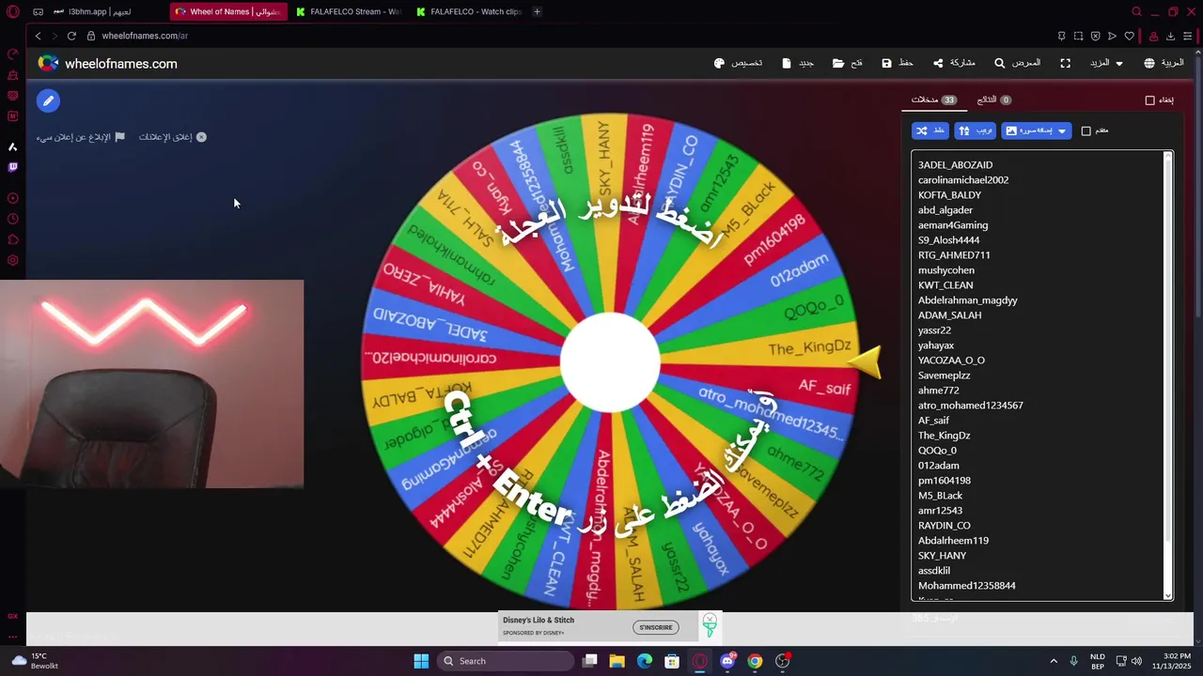This screenshot has width=1203, height=676.
Task: Go back in browser history
Action: [38, 36]
